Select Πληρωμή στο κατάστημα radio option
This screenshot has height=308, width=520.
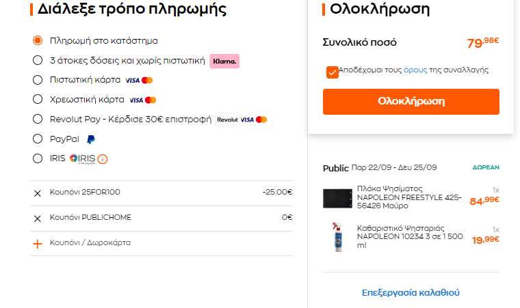click(38, 40)
